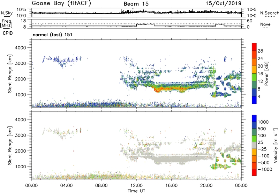Click the strong red-orange echo band in power plot
Image resolution: width=279 pixels, height=193 pixels.
coord(171,88)
